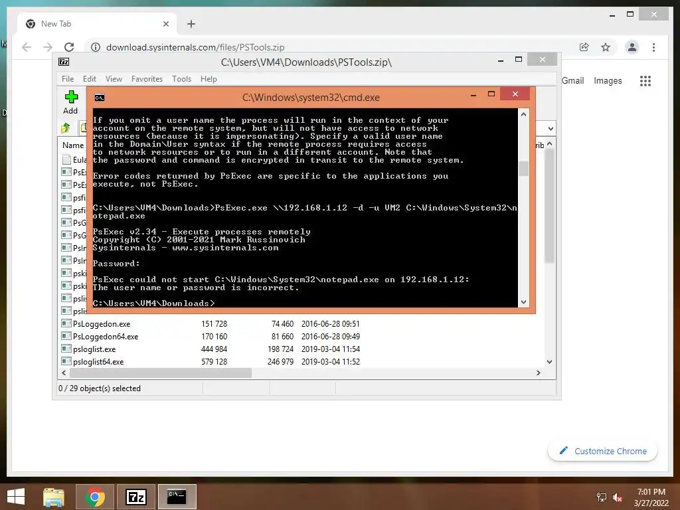Switch to Chrome in the taskbar
Image resolution: width=680 pixels, height=510 pixels.
[95, 497]
